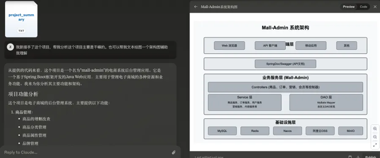Image resolution: width=380 pixels, height=158 pixels.
Task: Switch artifact view to Code
Action: click(363, 7)
